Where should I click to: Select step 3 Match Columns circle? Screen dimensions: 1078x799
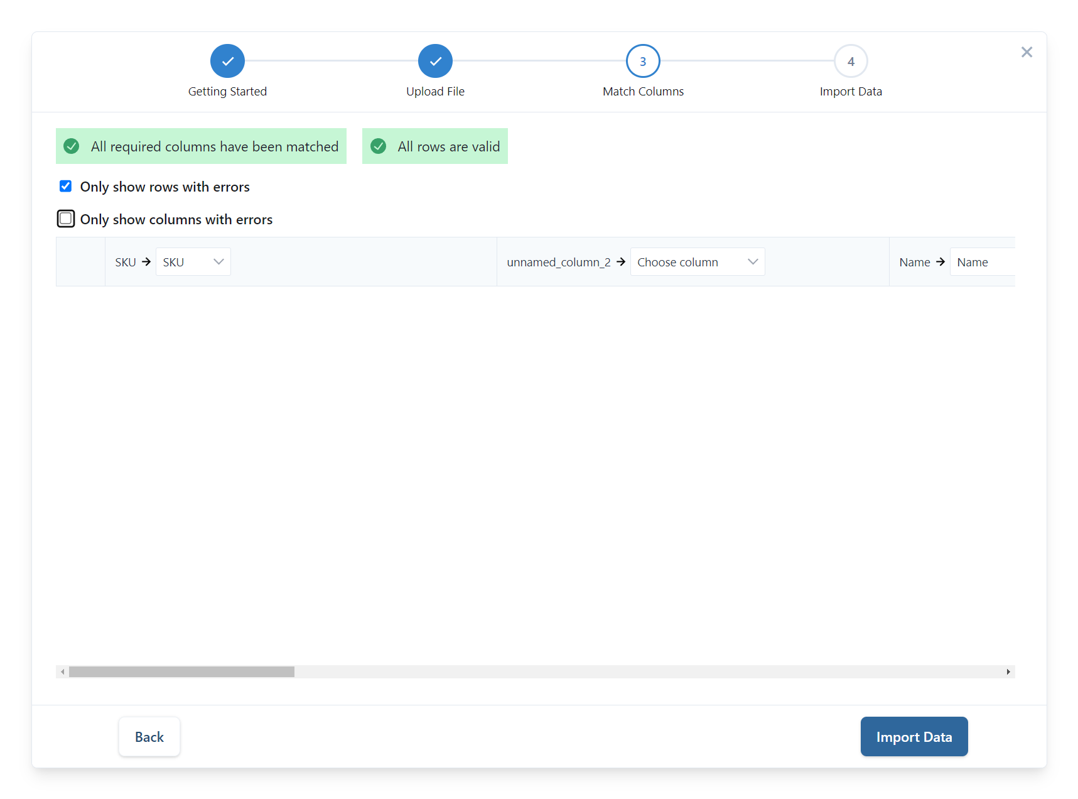point(643,61)
